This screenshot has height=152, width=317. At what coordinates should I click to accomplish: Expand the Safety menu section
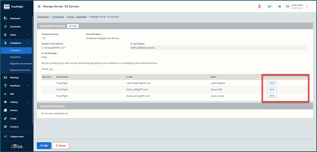pos(28,35)
